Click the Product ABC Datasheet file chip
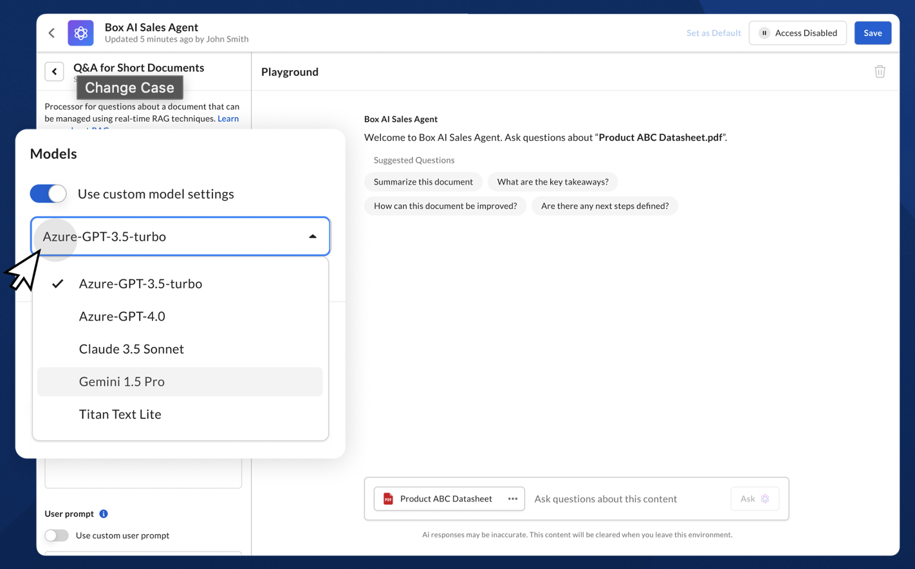This screenshot has width=915, height=569. tap(449, 499)
